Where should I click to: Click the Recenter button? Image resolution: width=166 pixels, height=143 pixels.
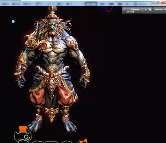tap(160, 9)
